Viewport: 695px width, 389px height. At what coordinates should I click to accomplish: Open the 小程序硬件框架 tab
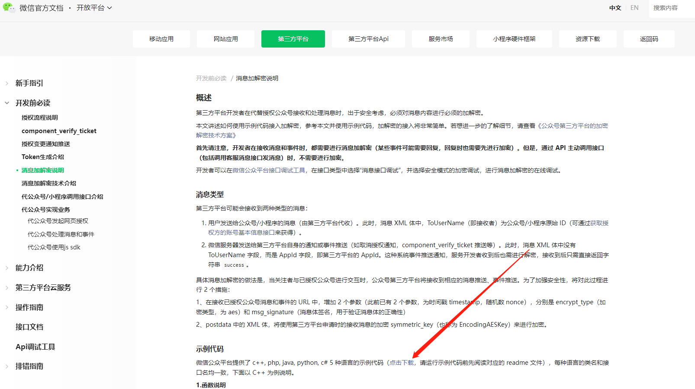[514, 39]
